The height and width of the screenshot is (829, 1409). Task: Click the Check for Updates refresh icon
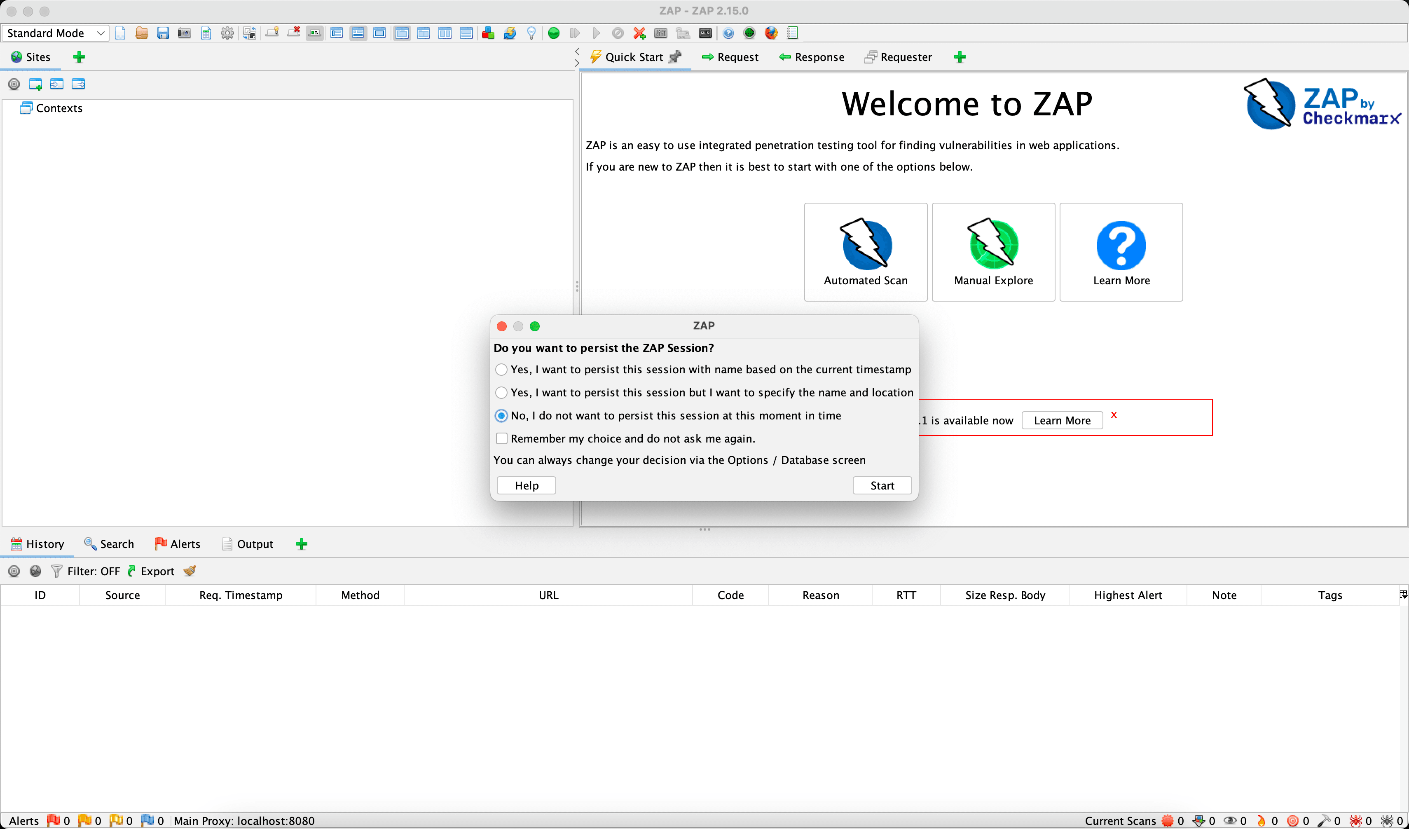[510, 33]
